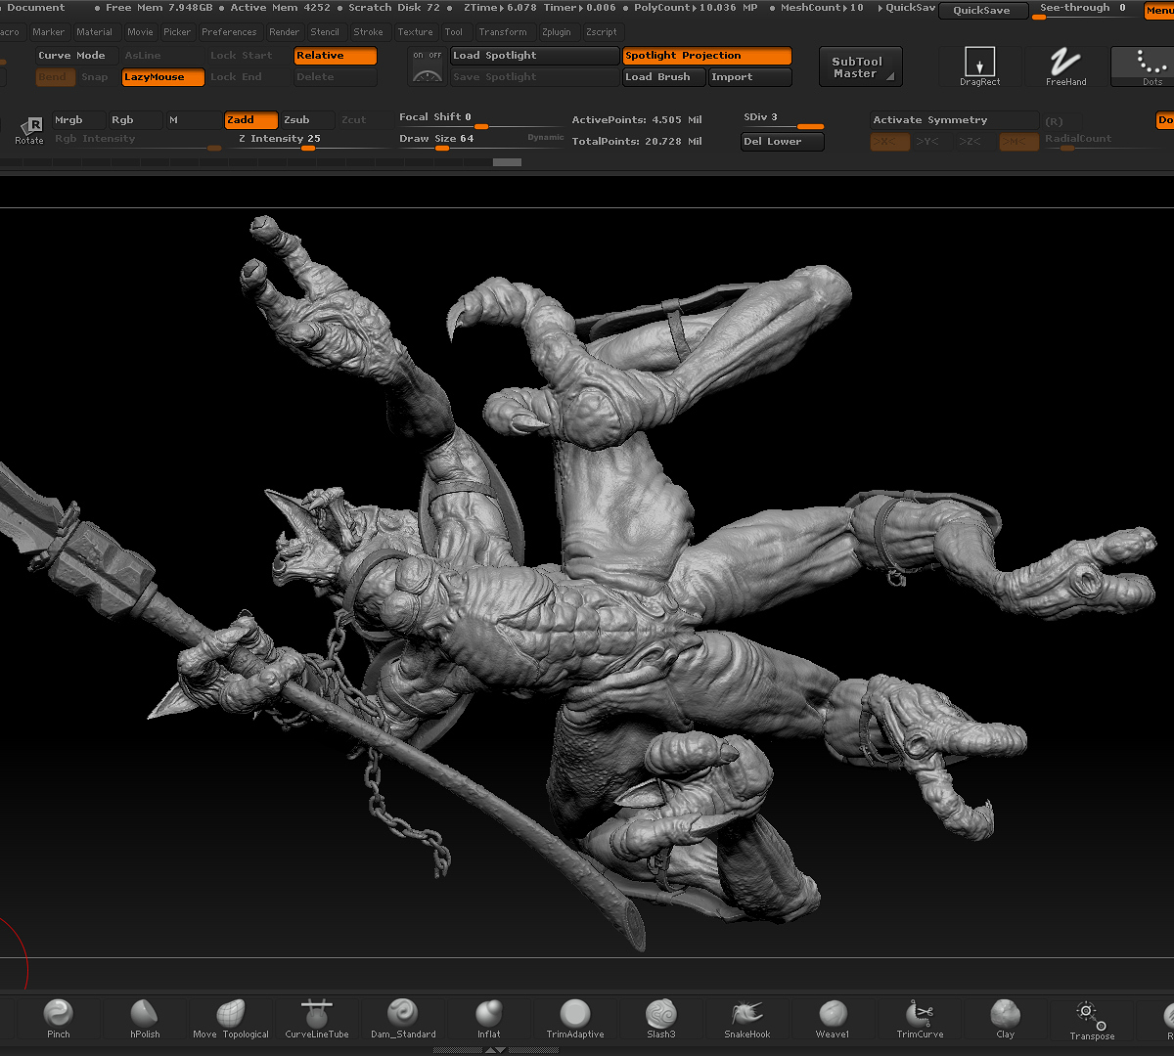
Task: Select the CurveLineTube brush
Action: pyautogui.click(x=317, y=1018)
